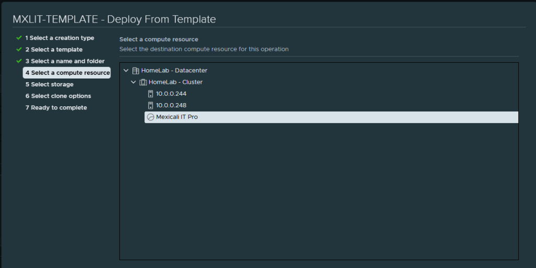Click the green checkmark beside step 1
The height and width of the screenshot is (268, 536).
click(19, 38)
